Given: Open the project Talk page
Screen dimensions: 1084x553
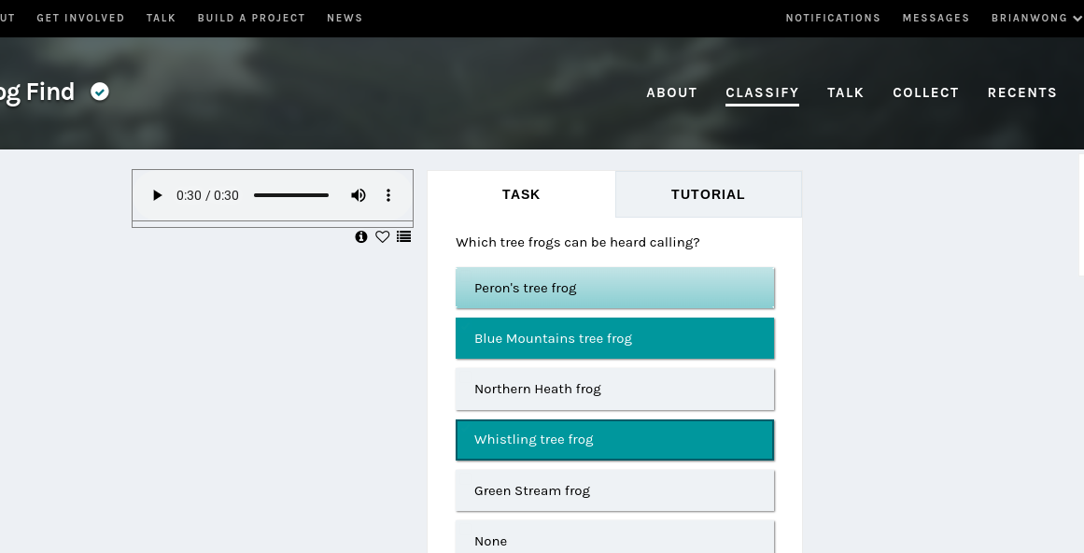Looking at the screenshot, I should (846, 92).
